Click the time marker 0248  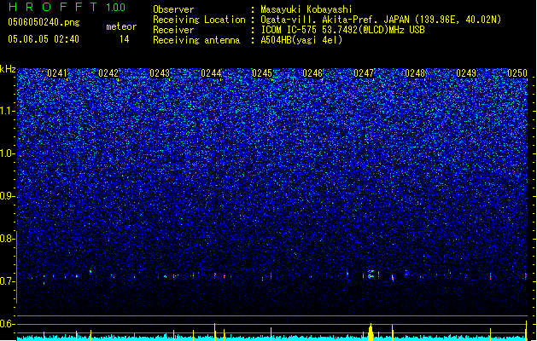click(415, 73)
